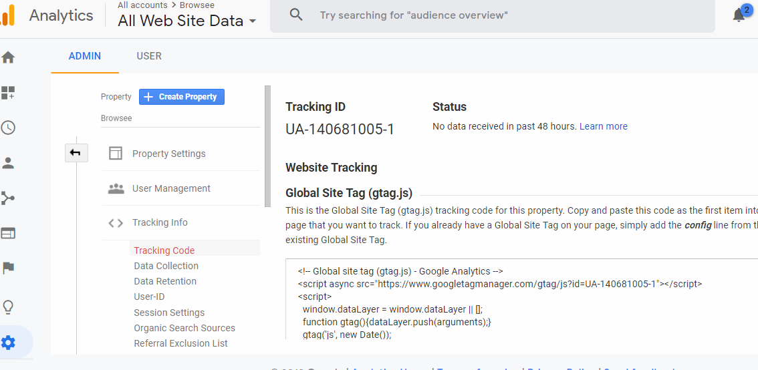Click the Tracking ID heading

point(315,107)
